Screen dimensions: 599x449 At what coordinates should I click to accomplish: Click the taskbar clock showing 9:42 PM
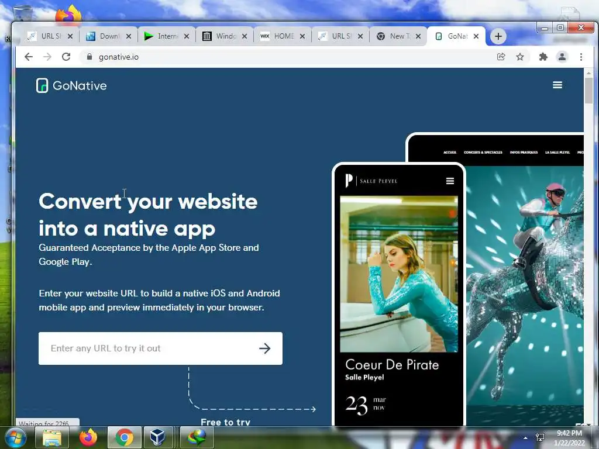[x=569, y=437]
